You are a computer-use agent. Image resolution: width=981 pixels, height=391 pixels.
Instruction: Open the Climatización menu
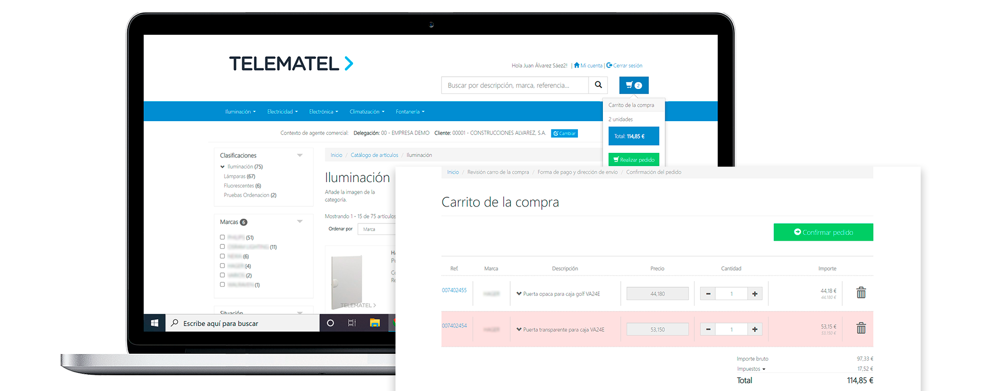(366, 111)
